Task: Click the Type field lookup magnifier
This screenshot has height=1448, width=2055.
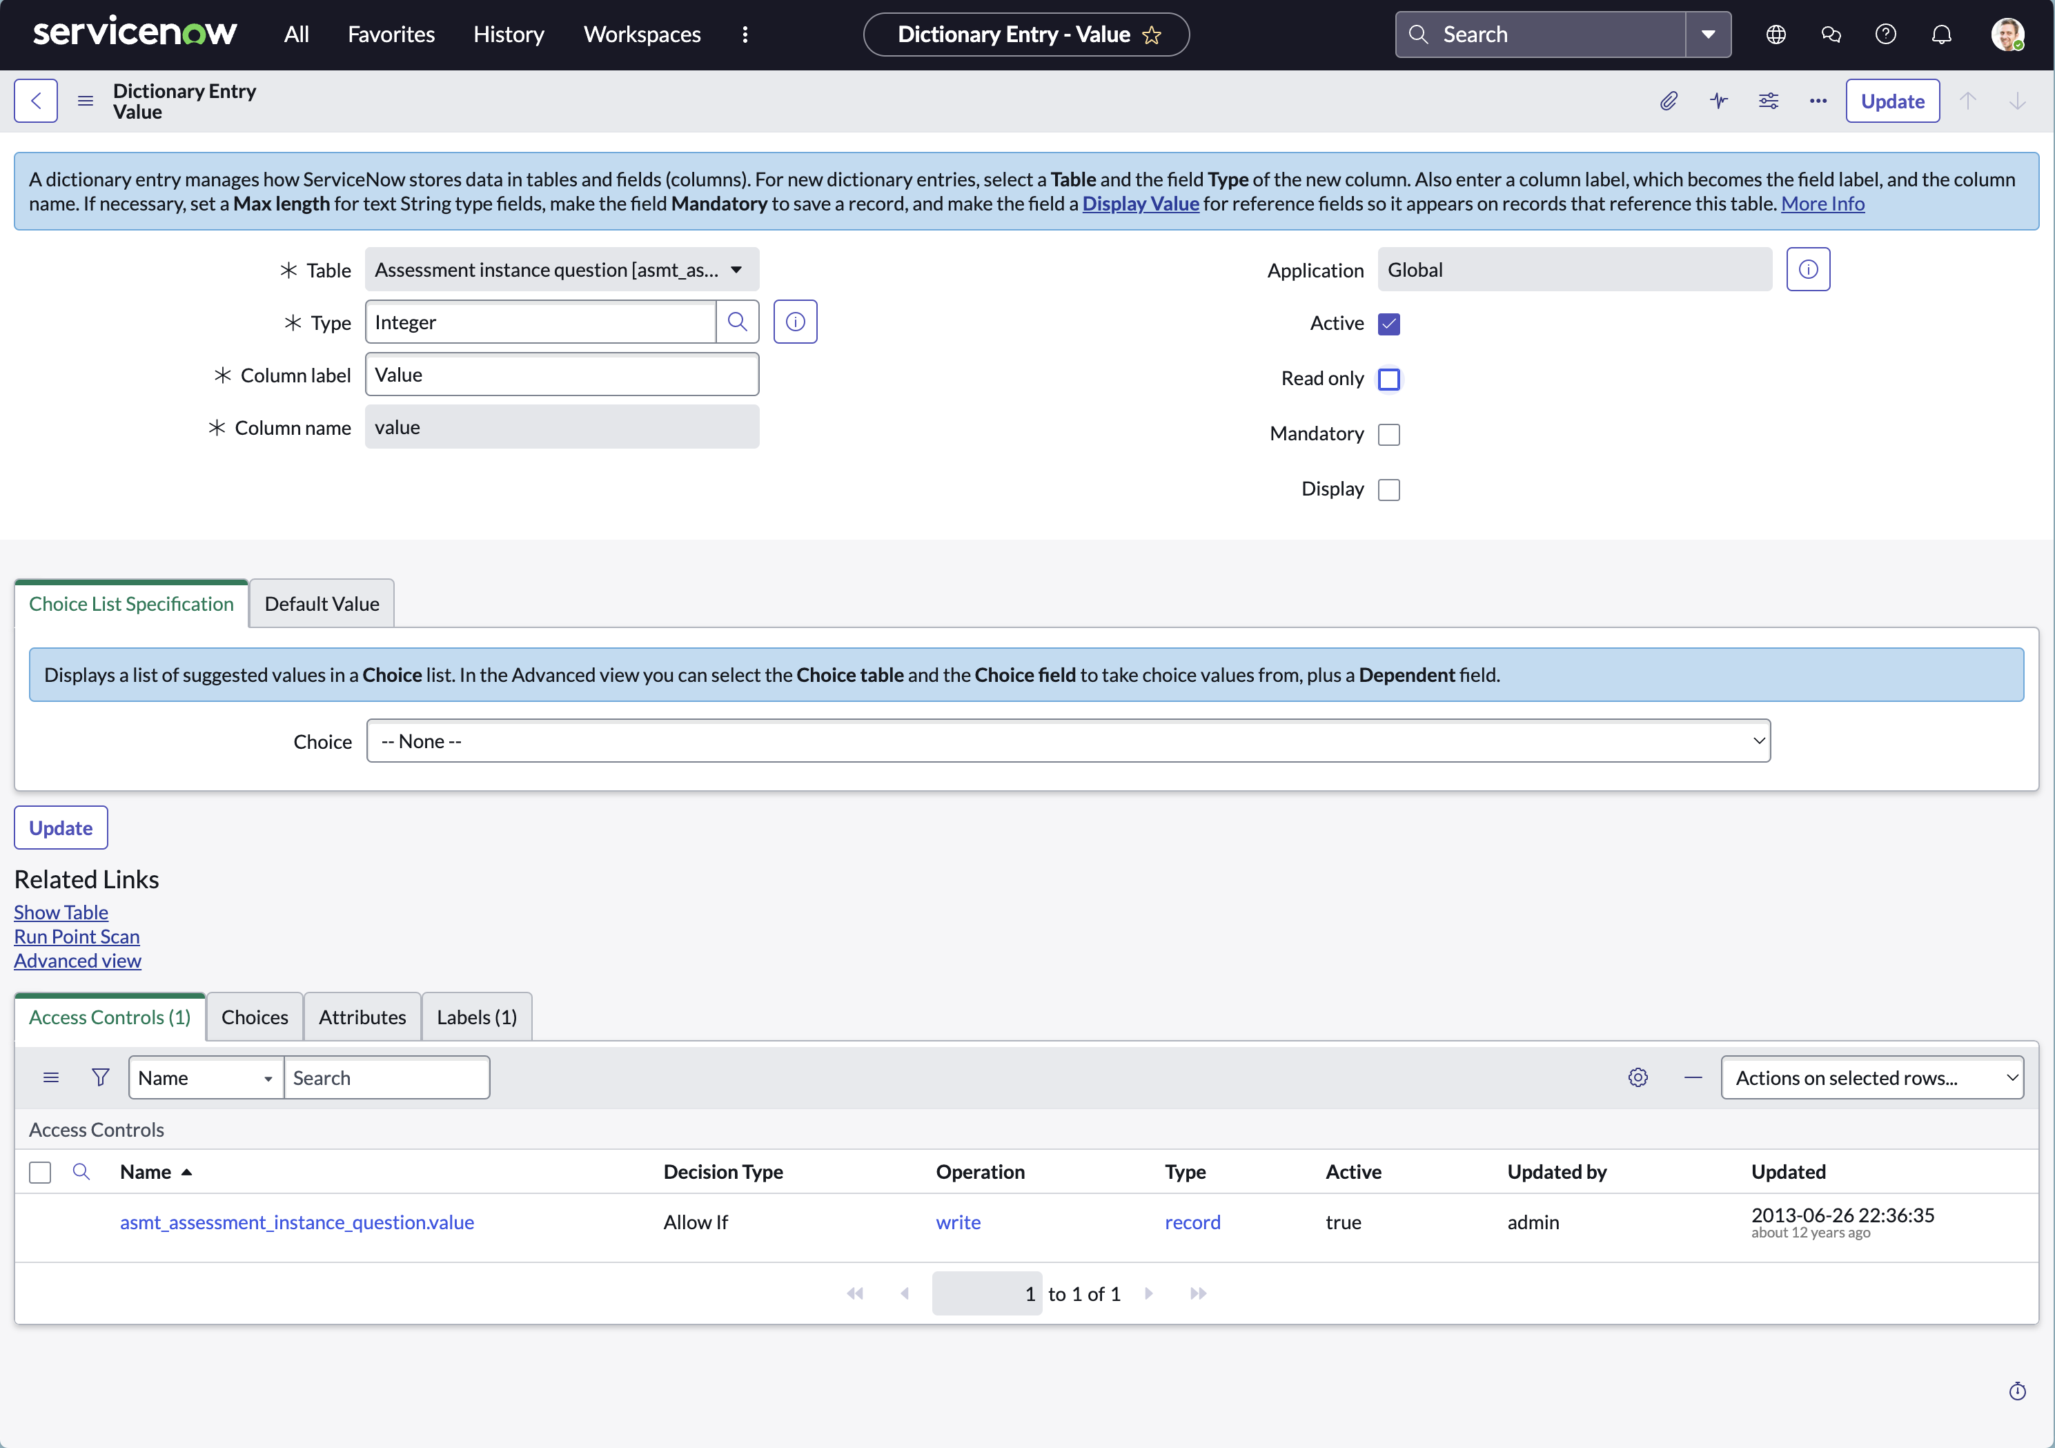Action: [x=736, y=322]
